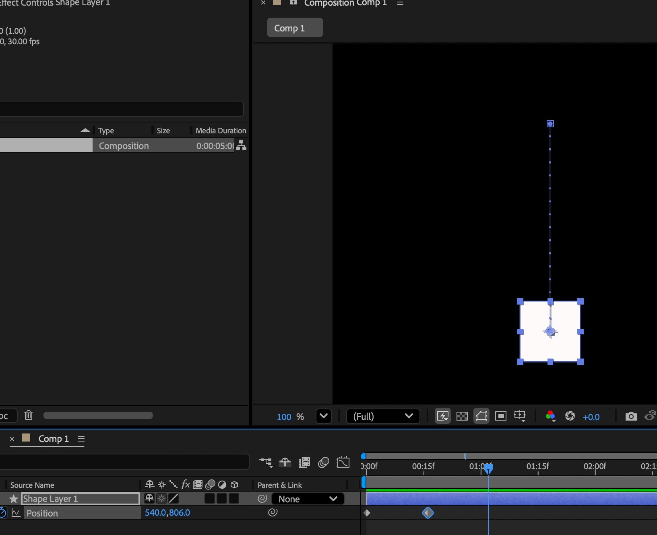Viewport: 657px width, 535px height.
Task: Open grid and guide options
Action: [520, 416]
